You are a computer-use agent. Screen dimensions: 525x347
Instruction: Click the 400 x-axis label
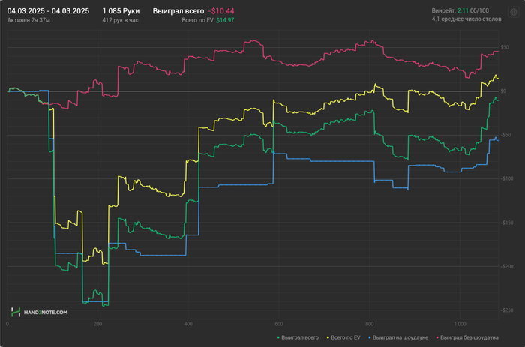pyautogui.click(x=188, y=324)
